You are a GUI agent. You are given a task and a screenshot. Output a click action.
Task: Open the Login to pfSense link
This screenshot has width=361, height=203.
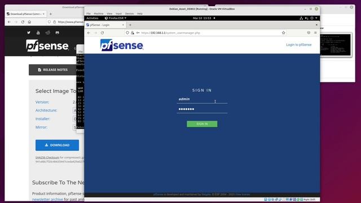pyautogui.click(x=298, y=45)
